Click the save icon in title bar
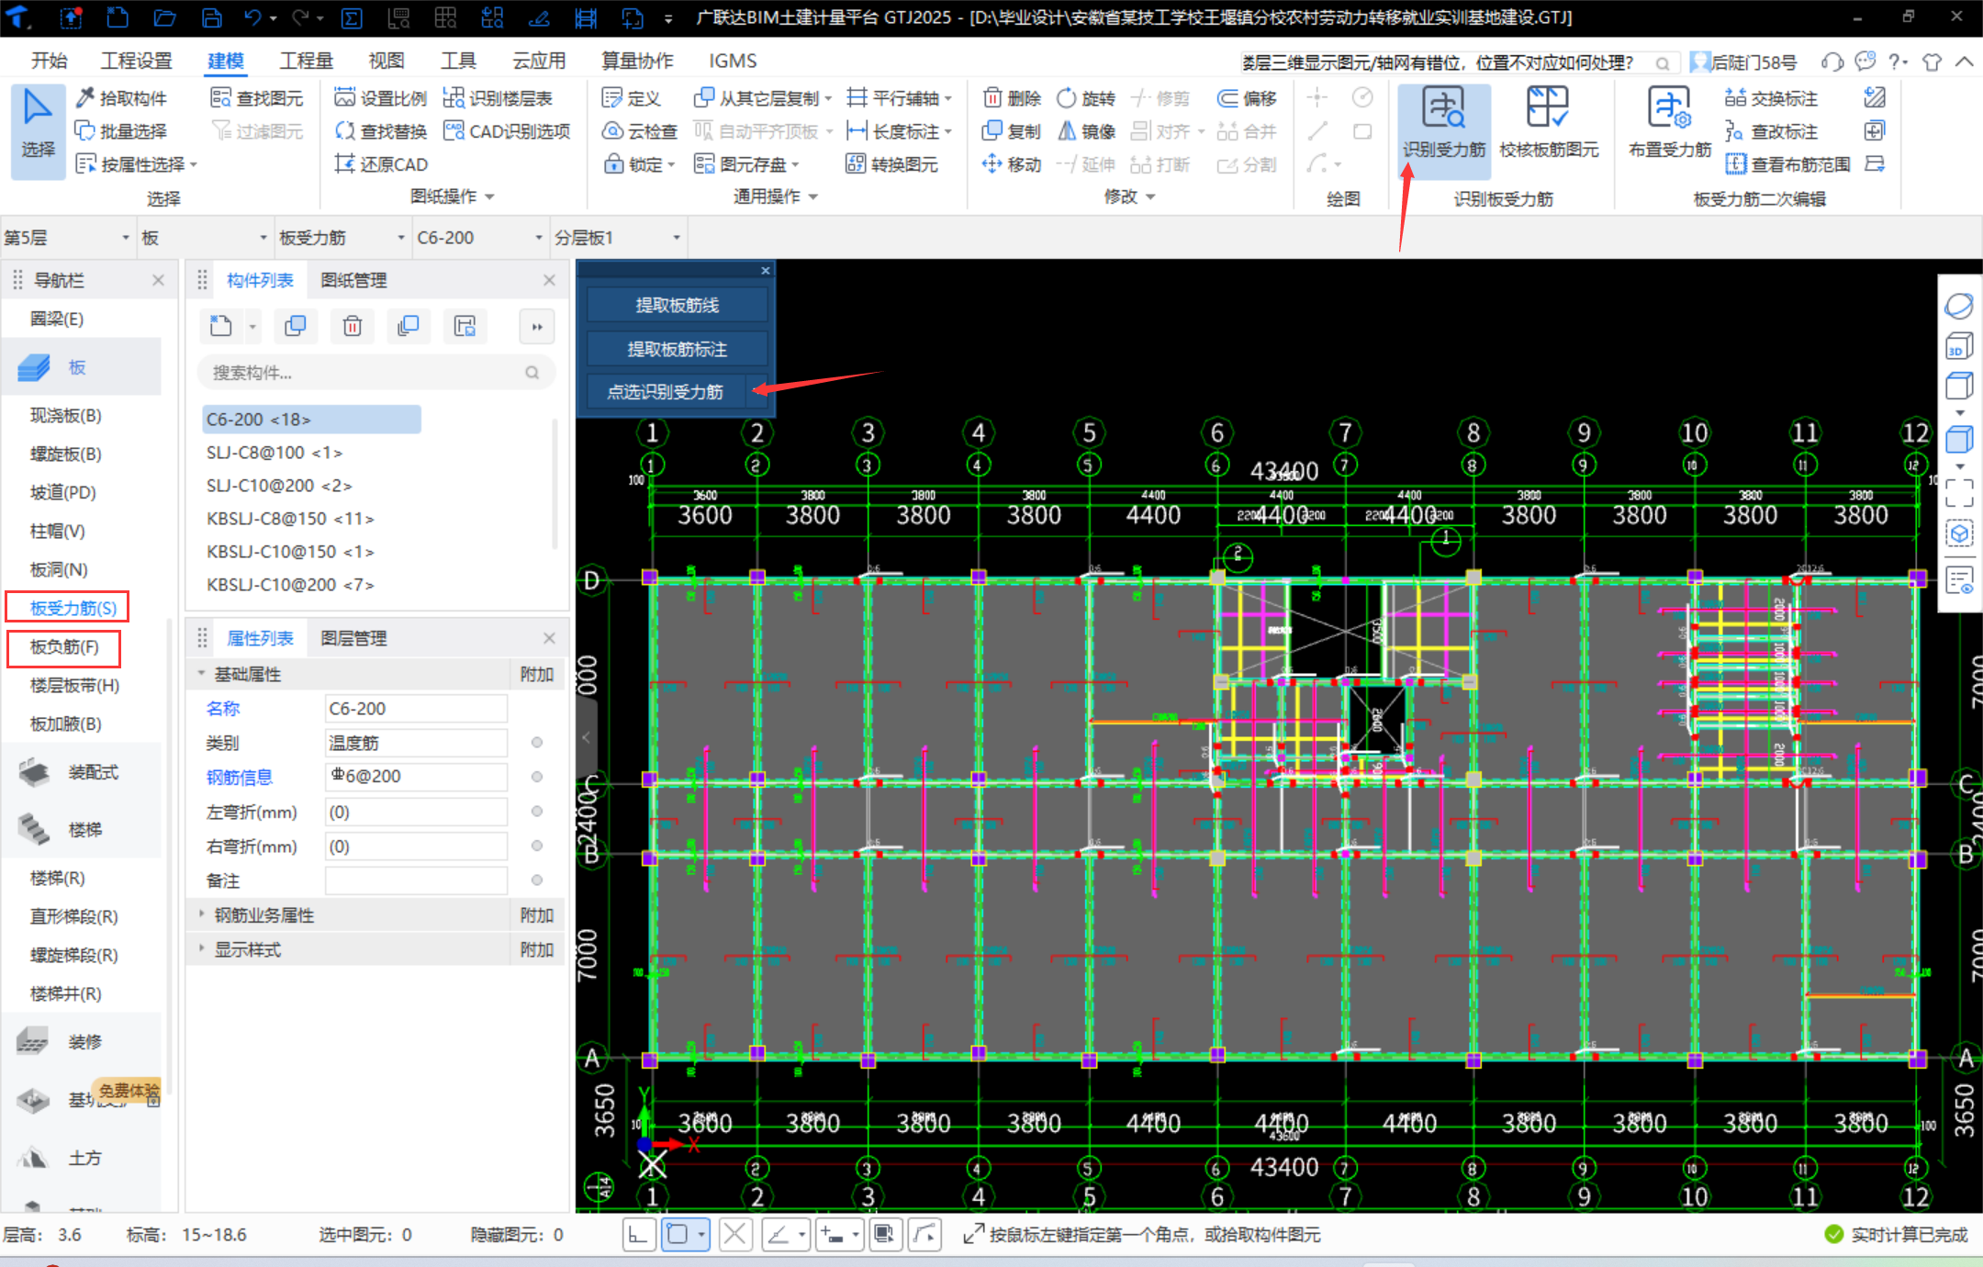The image size is (1983, 1267). pyautogui.click(x=212, y=17)
